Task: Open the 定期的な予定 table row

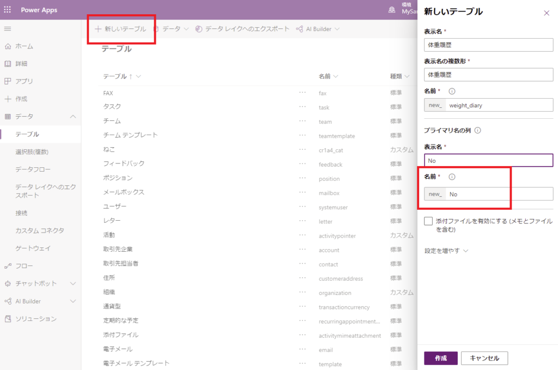Action: tap(120, 320)
